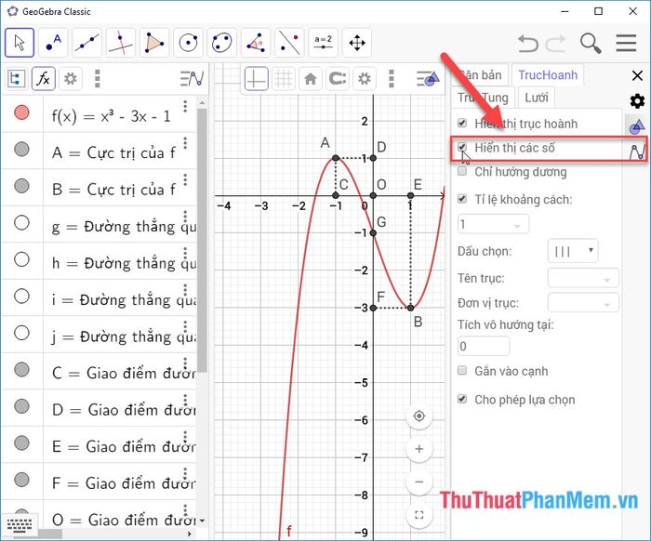
Task: Toggle auxiliary objects fx button
Action: (x=43, y=78)
